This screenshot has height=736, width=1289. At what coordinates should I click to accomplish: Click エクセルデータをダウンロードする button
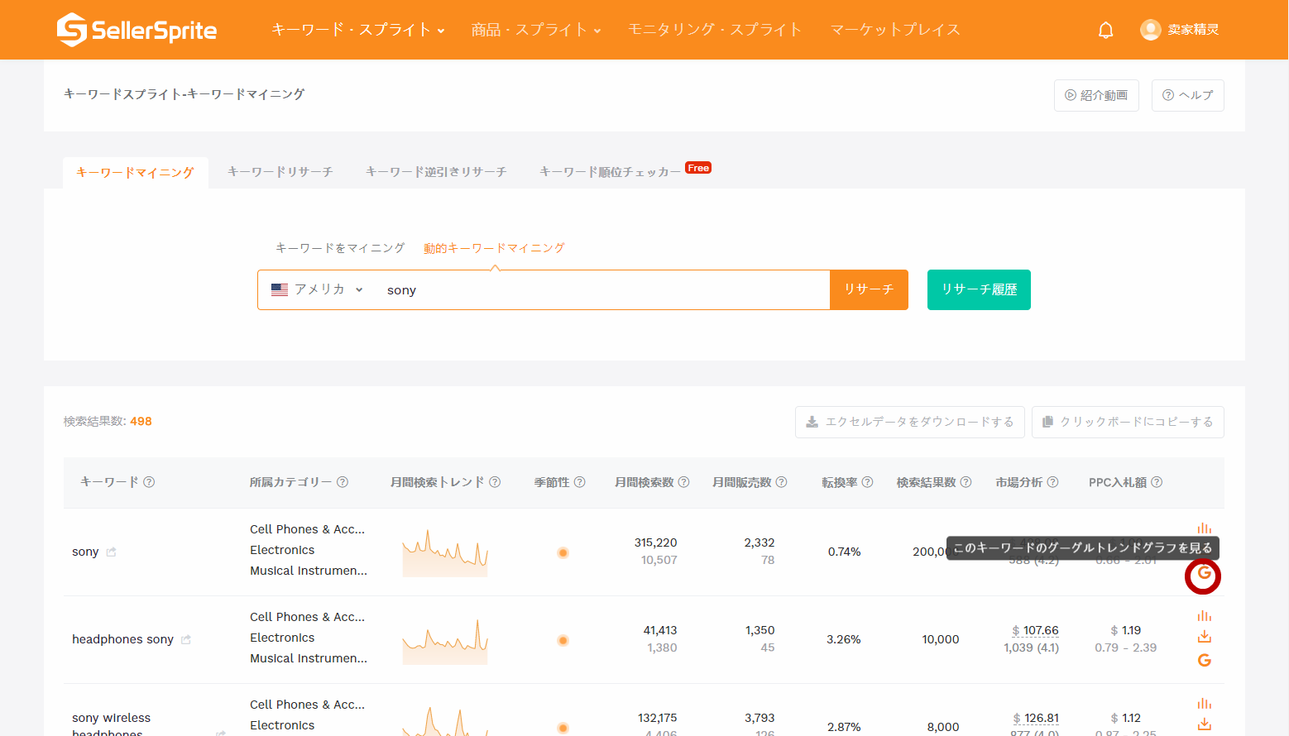[x=910, y=422]
